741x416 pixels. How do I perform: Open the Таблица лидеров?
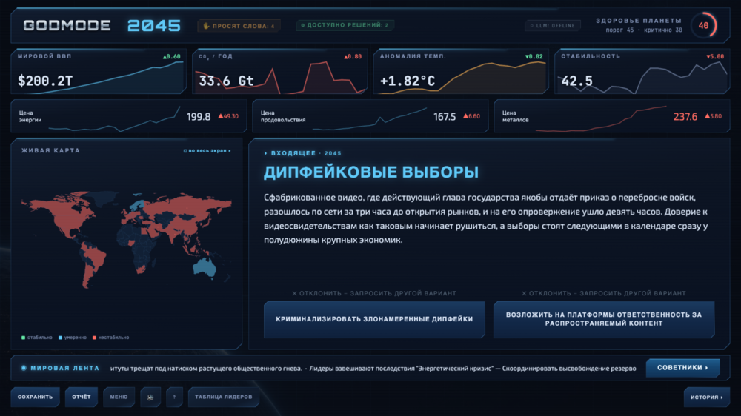pyautogui.click(x=224, y=397)
